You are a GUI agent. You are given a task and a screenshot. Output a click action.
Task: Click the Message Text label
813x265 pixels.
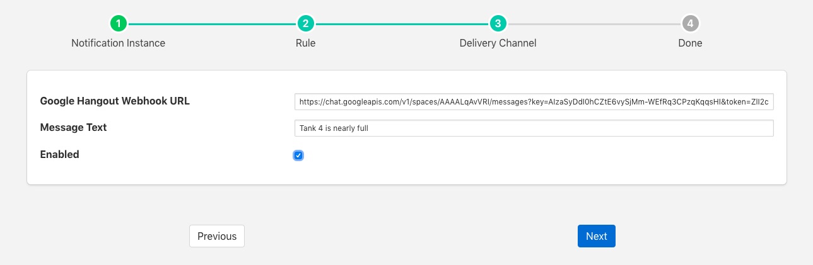click(73, 127)
